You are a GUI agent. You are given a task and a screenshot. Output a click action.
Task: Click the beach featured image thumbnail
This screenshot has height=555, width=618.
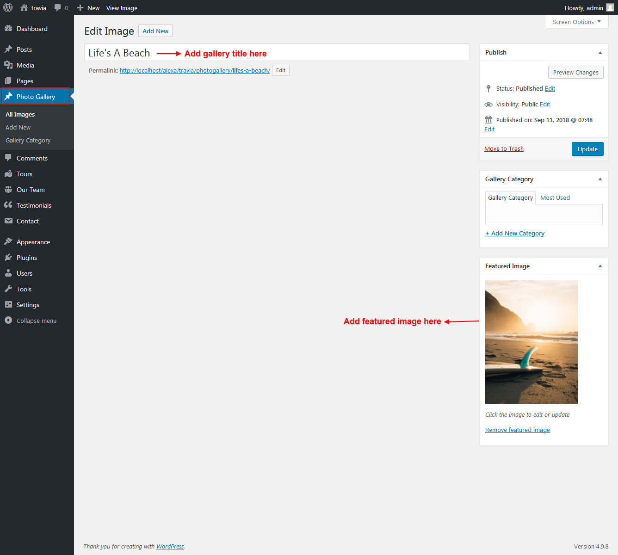531,342
